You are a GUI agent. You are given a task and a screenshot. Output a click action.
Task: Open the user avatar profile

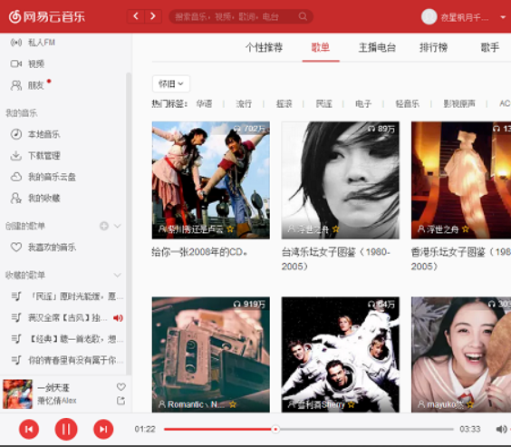point(429,16)
